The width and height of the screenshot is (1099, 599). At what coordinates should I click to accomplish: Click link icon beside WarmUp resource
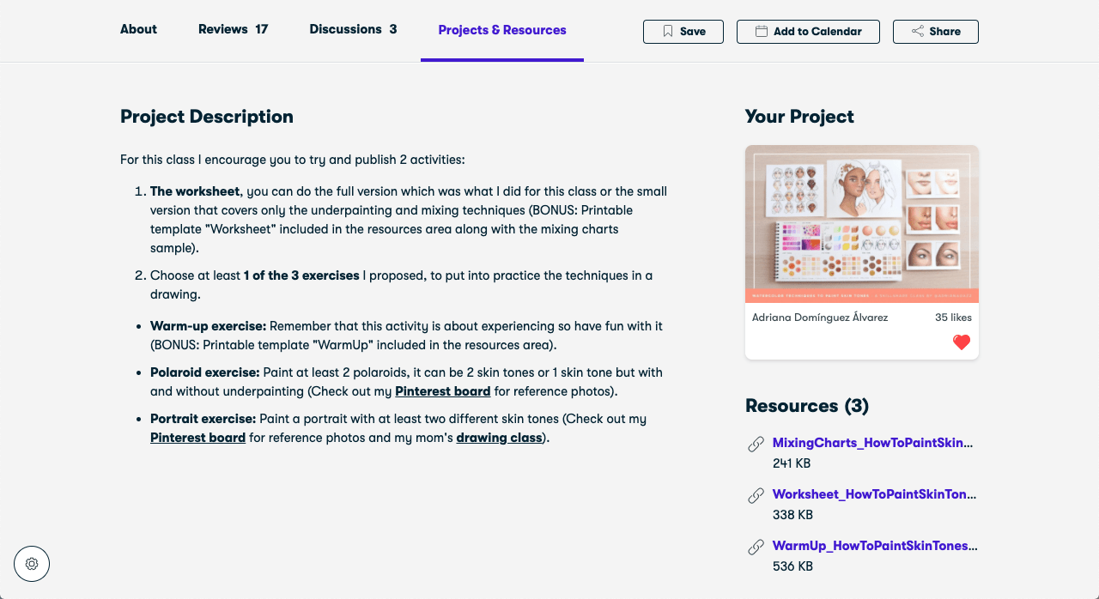tap(756, 547)
